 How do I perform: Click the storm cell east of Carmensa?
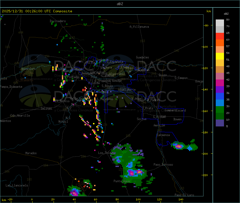coord(178,146)
